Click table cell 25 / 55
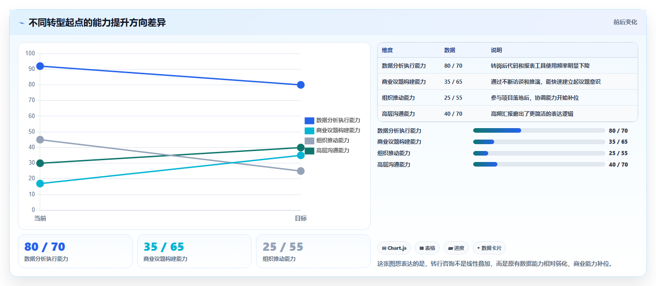Image resolution: width=656 pixels, height=286 pixels. click(x=453, y=98)
